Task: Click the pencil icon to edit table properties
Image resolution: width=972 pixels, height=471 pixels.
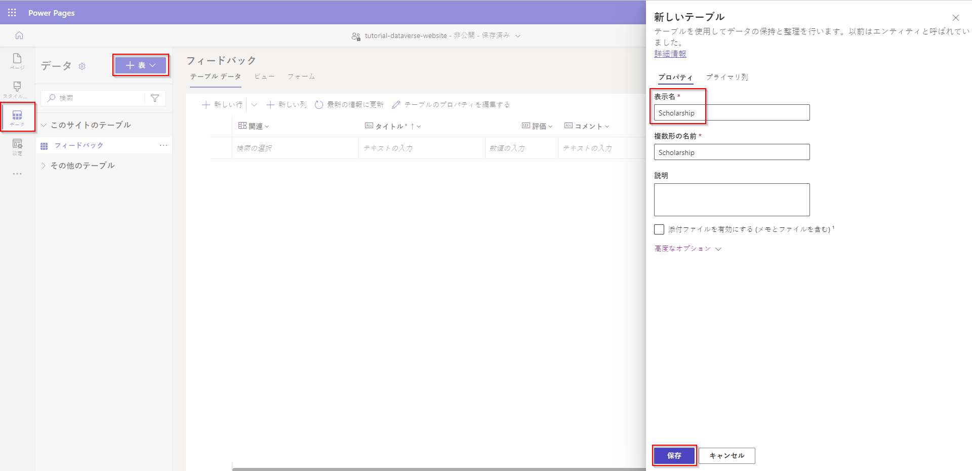Action: click(x=395, y=104)
